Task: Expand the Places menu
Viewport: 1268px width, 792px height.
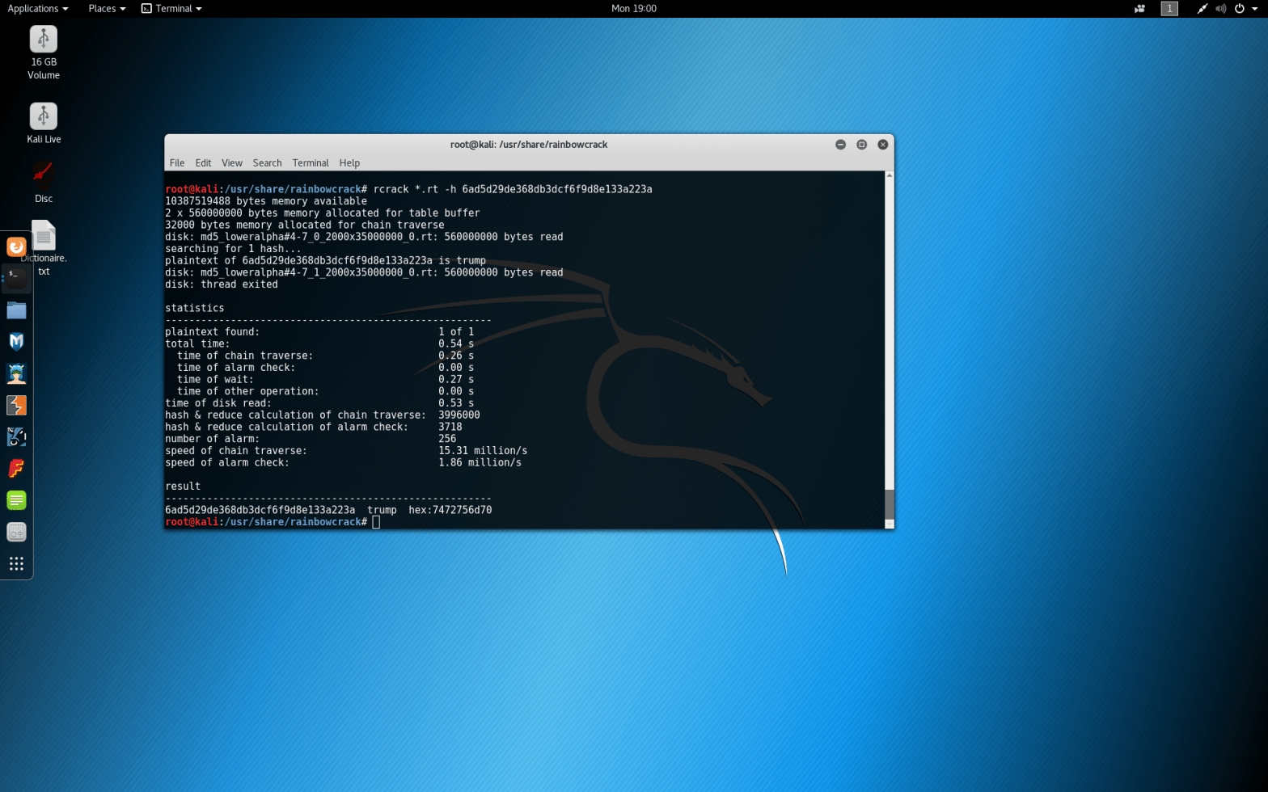Action: [106, 8]
